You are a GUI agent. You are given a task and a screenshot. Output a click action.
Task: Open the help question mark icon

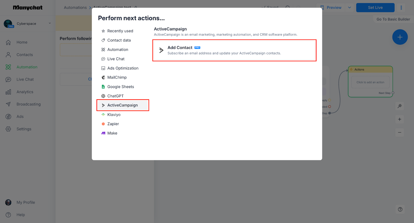[x=400, y=209]
